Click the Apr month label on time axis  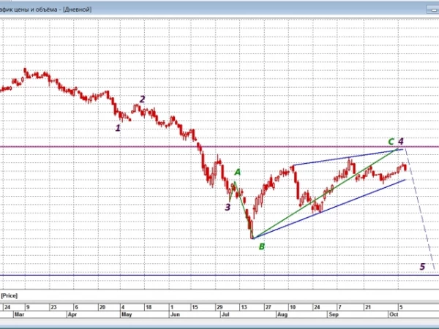(72, 314)
